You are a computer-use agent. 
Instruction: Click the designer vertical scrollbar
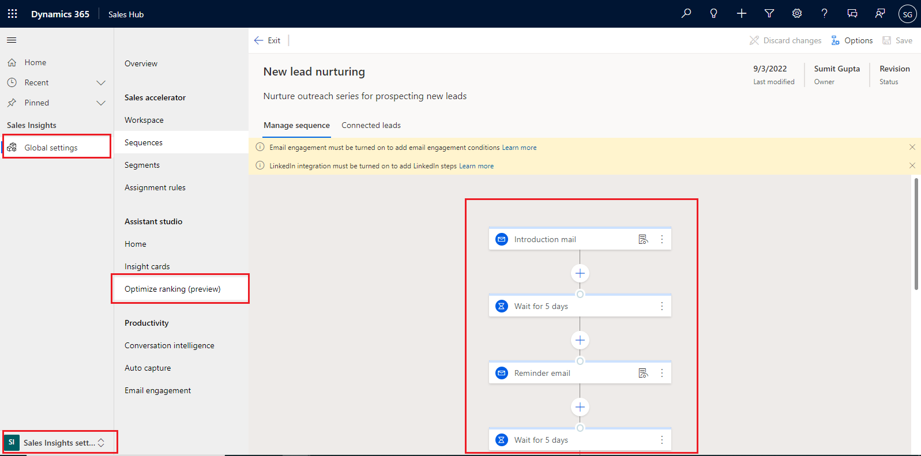coord(916,233)
